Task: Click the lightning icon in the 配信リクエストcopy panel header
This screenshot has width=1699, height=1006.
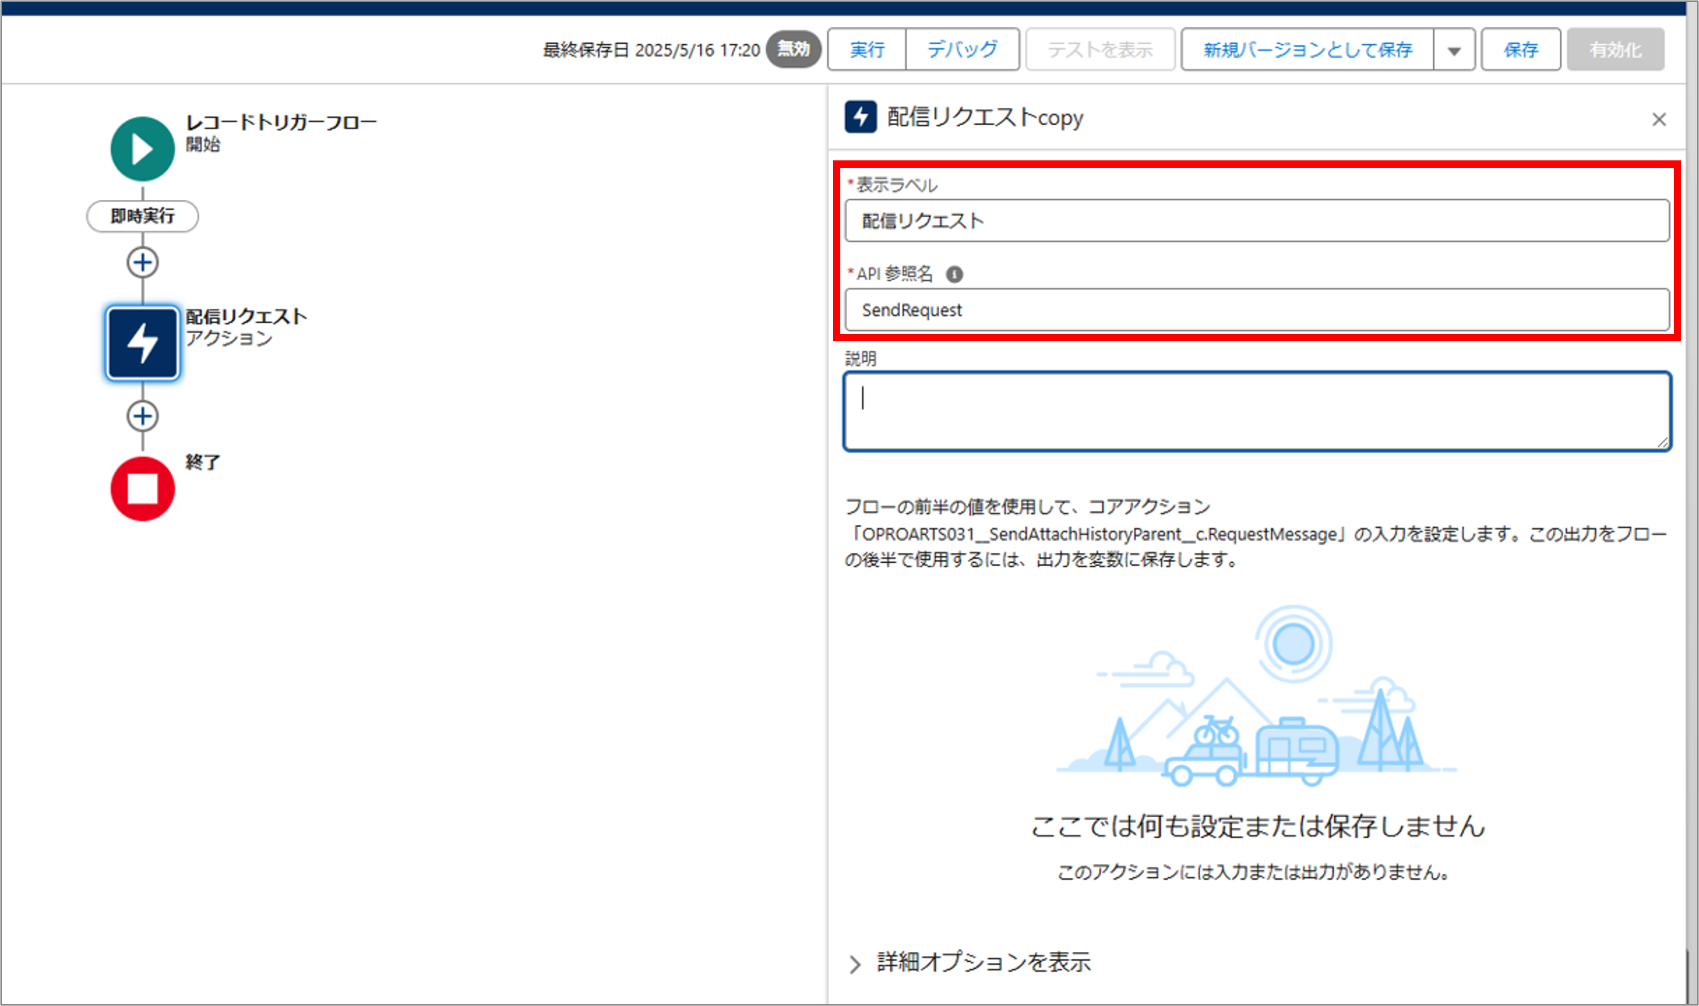Action: [860, 117]
